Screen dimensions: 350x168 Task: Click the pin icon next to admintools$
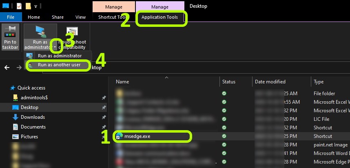pyautogui.click(x=104, y=98)
